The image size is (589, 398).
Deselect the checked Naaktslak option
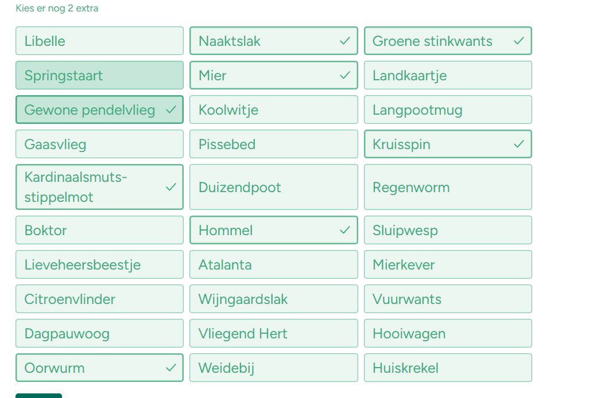(x=273, y=41)
